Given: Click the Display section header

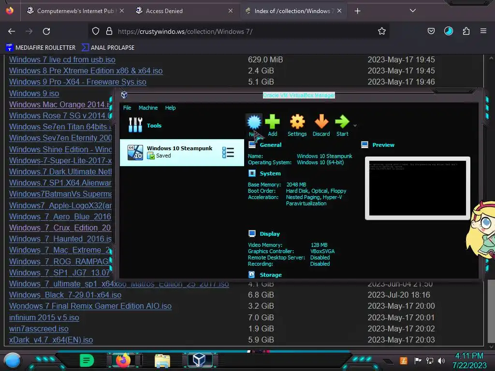Looking at the screenshot, I should point(270,234).
